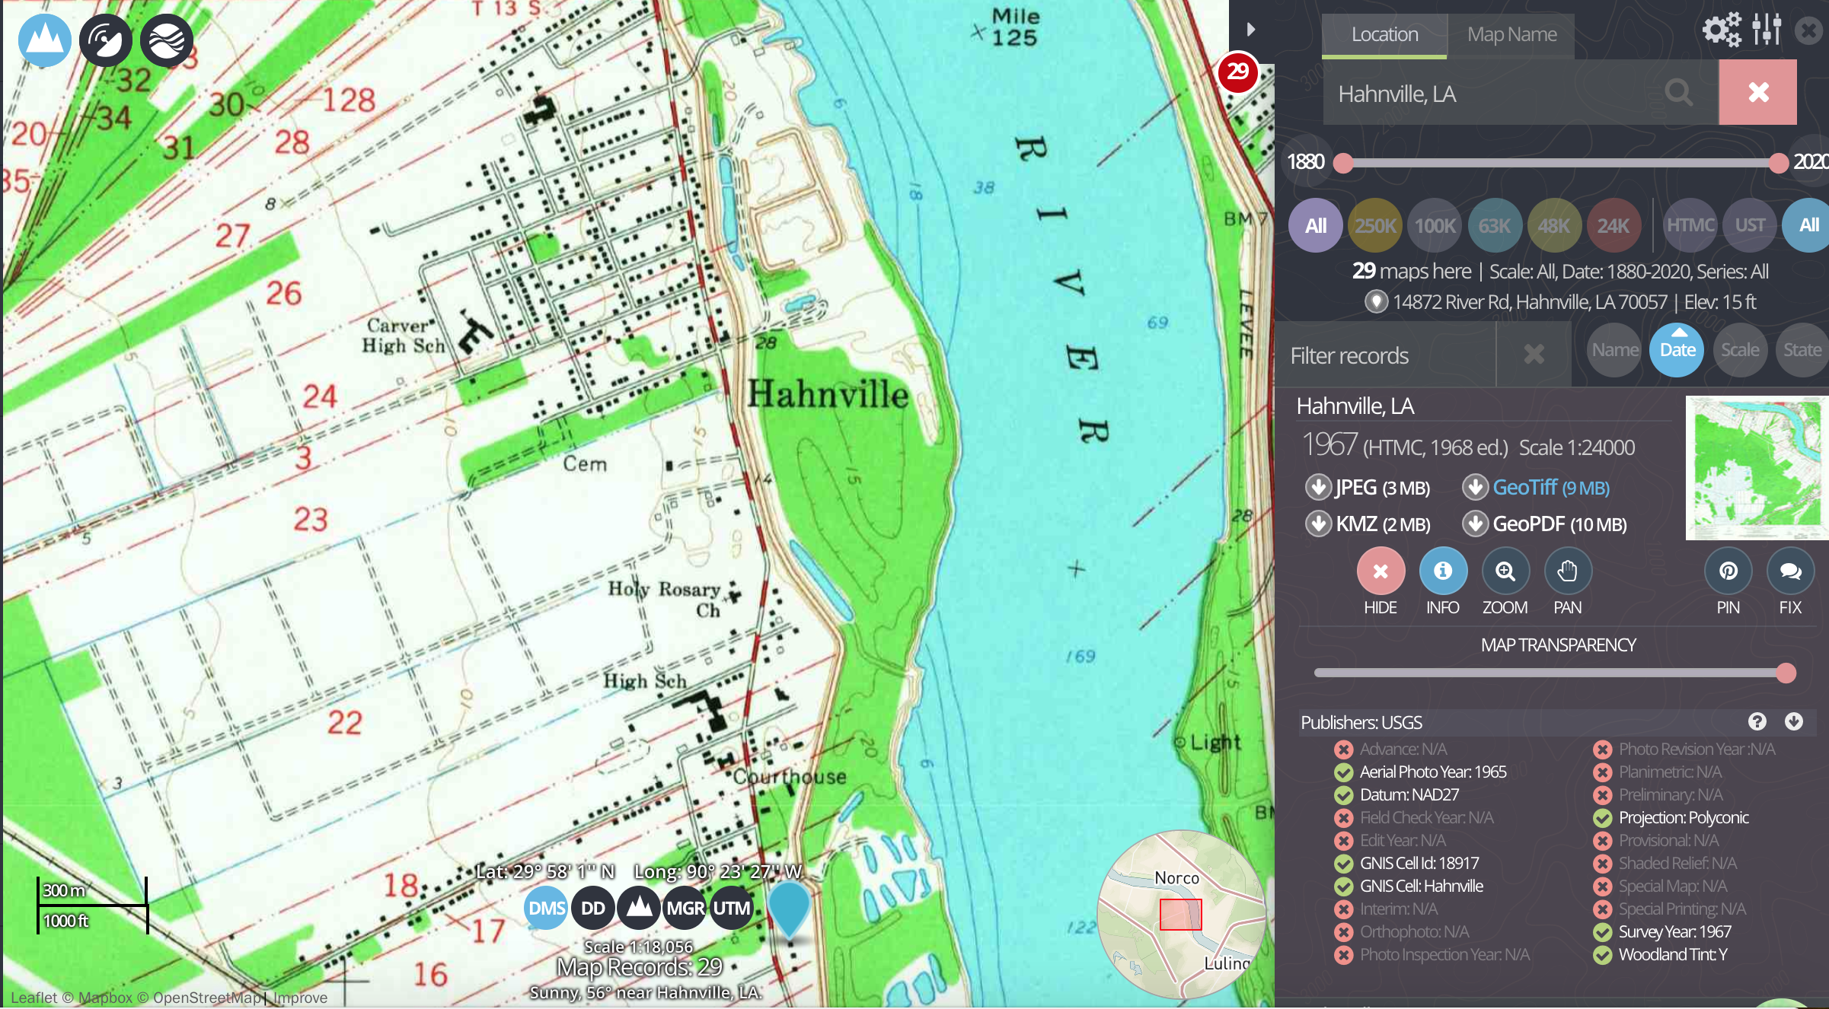Select the Location tab
The height and width of the screenshot is (1009, 1829).
1384,35
